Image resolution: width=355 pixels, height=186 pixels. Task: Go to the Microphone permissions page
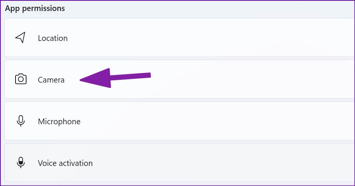178,121
